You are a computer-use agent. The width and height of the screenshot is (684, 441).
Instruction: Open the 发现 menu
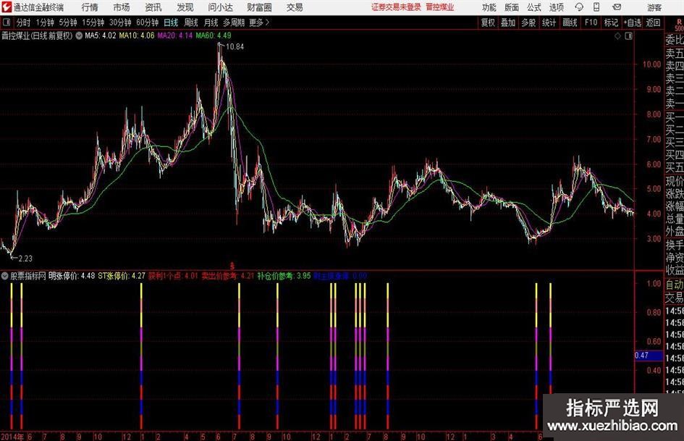(185, 7)
